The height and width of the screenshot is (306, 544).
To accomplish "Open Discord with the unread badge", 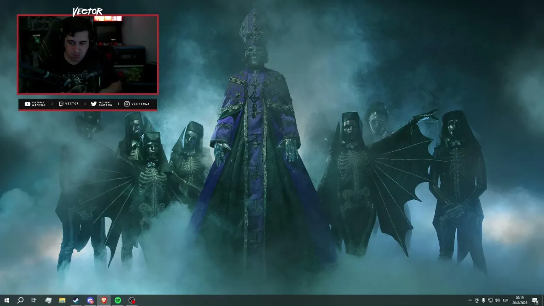I will [x=90, y=300].
